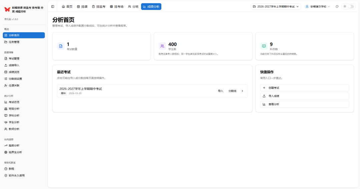The image size is (360, 189).
Task: Switch to the 首页 tab
Action: (x=67, y=7)
